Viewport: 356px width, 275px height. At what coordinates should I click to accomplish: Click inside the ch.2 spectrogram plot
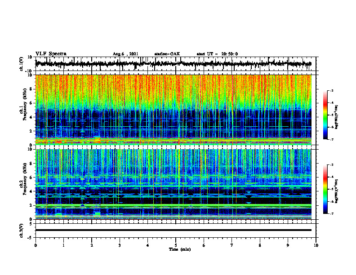pos(173,184)
